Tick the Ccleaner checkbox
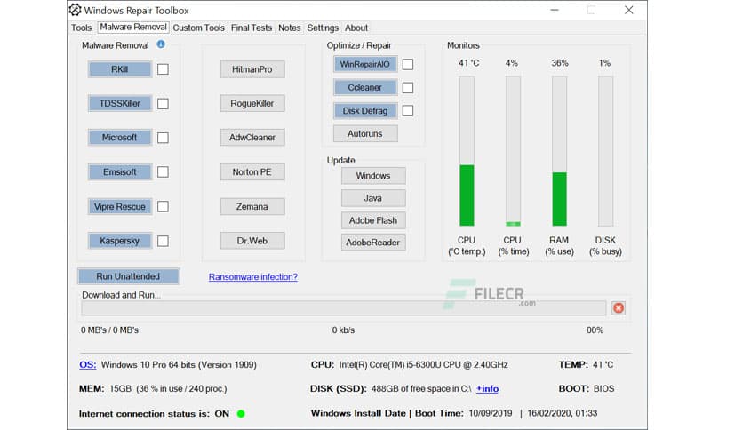743x430 pixels. (x=408, y=88)
